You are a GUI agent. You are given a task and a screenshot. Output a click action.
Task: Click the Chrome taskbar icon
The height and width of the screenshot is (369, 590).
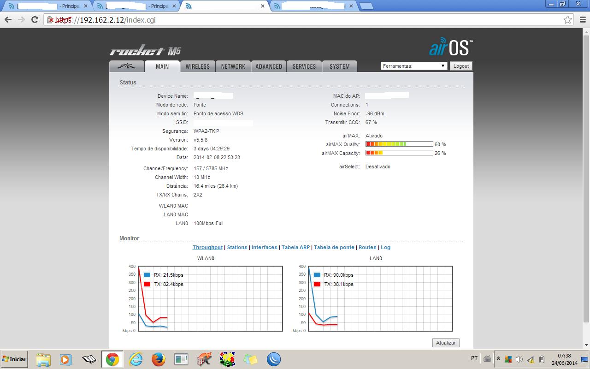pyautogui.click(x=112, y=359)
